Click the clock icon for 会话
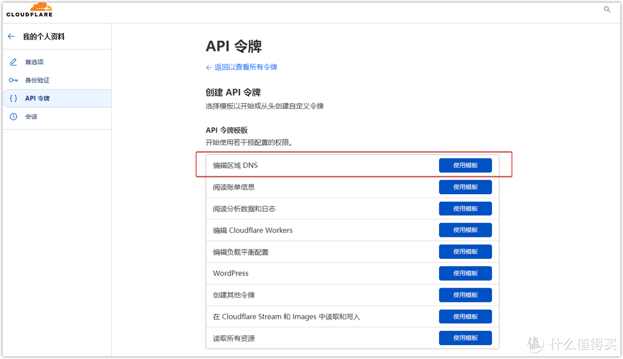This screenshot has width=623, height=359. click(x=13, y=117)
